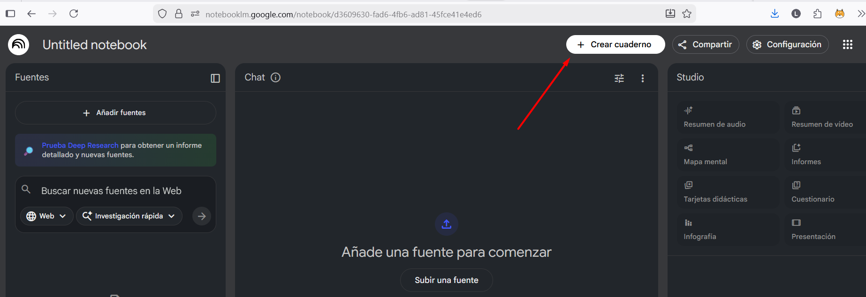Open the Chat three-dot options menu
Screen dimensions: 866x297
point(643,78)
